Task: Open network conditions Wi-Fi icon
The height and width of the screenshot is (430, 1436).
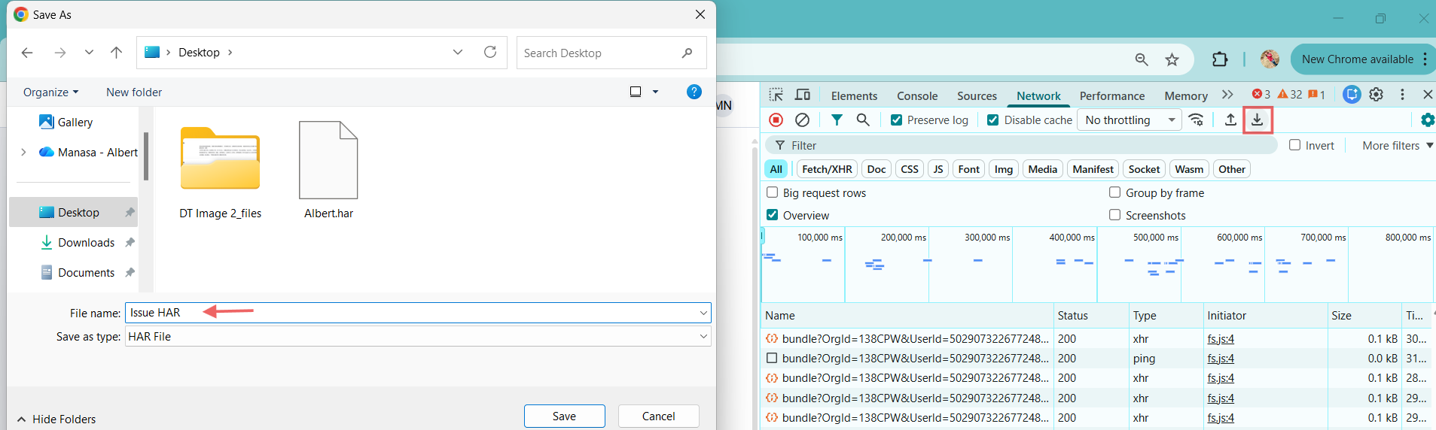Action: [x=1196, y=120]
